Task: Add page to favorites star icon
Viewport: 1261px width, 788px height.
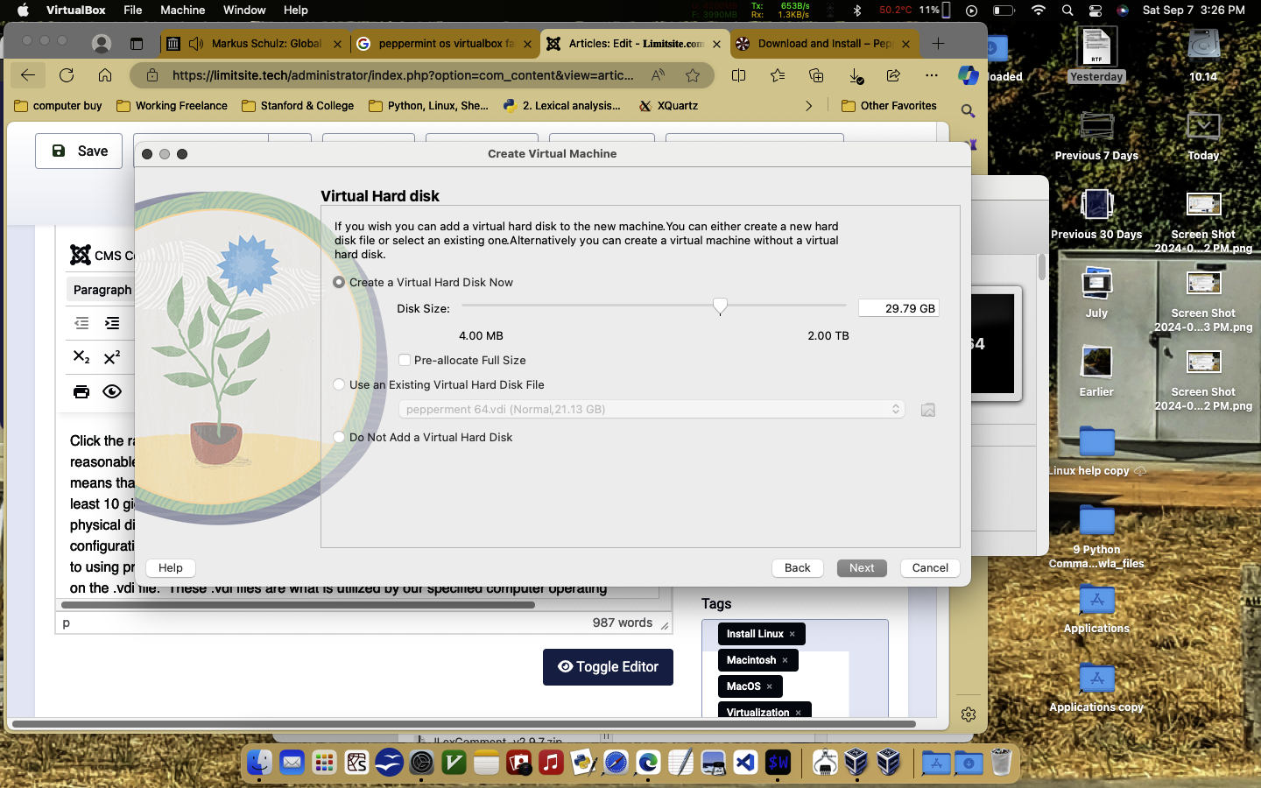Action: pyautogui.click(x=693, y=75)
